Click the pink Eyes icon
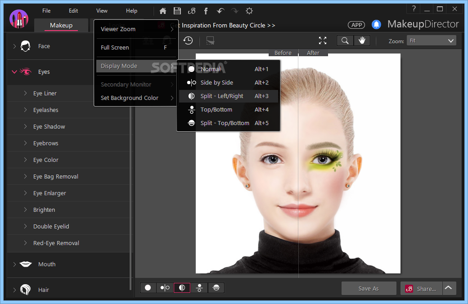The height and width of the screenshot is (304, 468). click(x=25, y=72)
